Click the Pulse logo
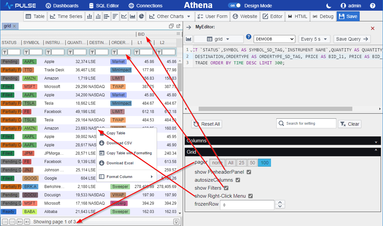Viewport: 383px width, 226px height. coord(20,6)
